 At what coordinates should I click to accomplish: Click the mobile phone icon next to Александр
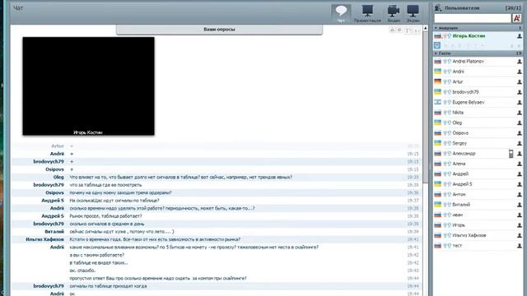(x=511, y=154)
